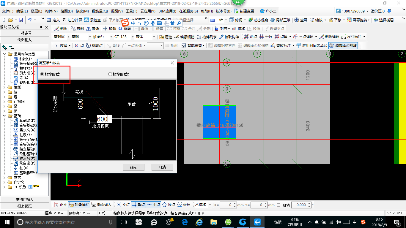Open the 文件(F) menu
This screenshot has width=406, height=228.
8,11
